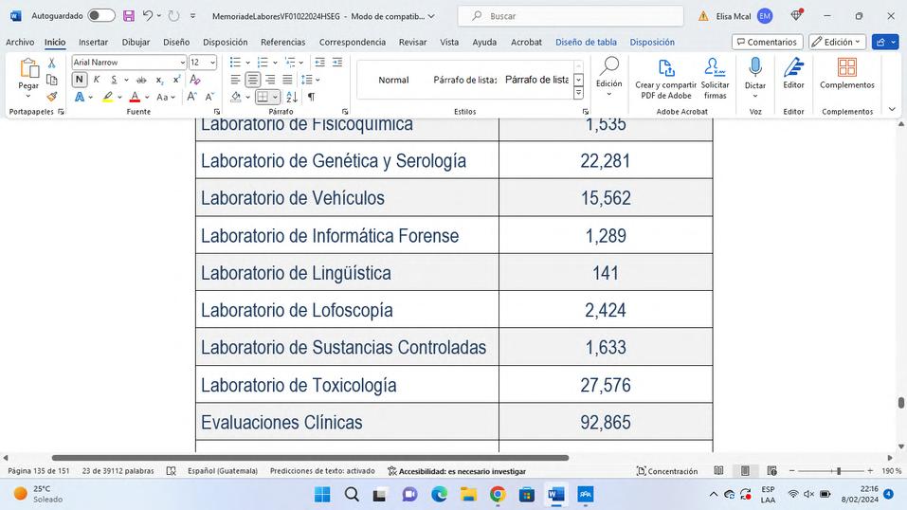Viewport: 907px width, 510px height.
Task: Undo the last action
Action: coord(148,16)
